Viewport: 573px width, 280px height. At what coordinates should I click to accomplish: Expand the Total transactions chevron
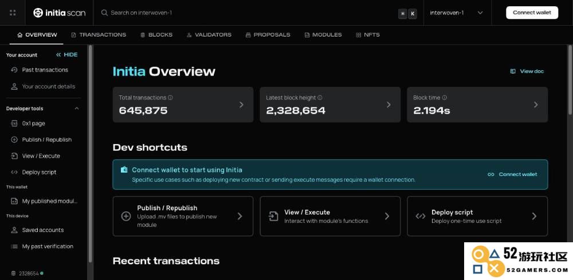pos(241,105)
